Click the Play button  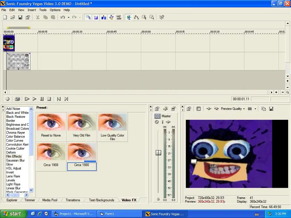click(34, 99)
